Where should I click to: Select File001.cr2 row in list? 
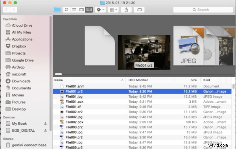142,91
